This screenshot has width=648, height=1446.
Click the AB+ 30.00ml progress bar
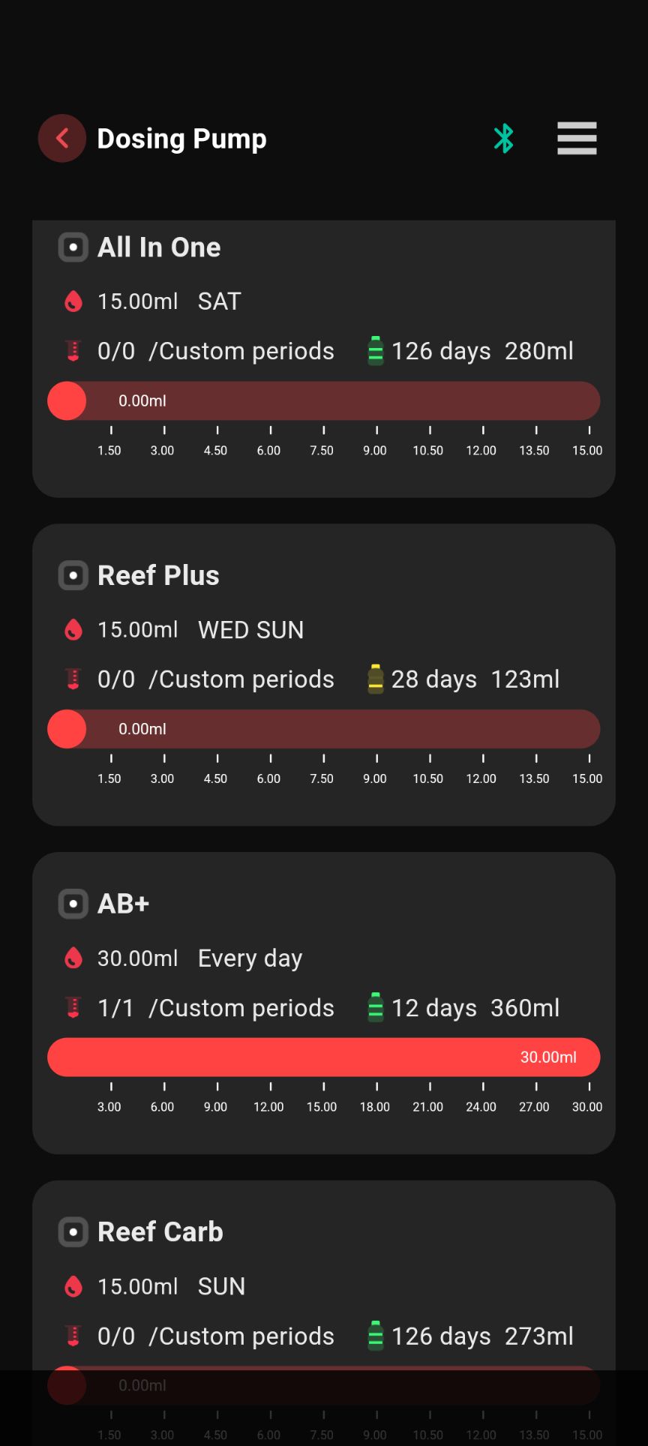click(x=324, y=1057)
